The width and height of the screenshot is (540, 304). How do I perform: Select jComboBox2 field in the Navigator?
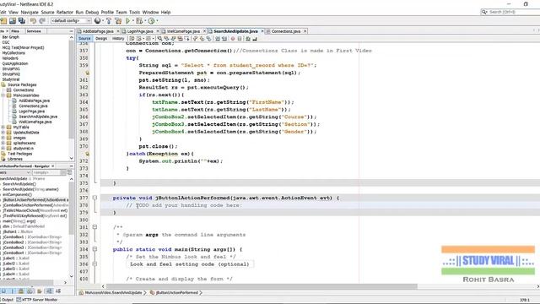click(32, 242)
